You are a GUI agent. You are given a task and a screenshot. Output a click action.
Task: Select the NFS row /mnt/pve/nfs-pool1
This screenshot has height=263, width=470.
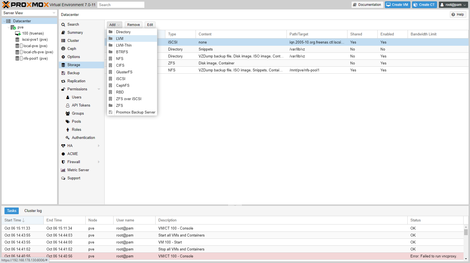287,70
